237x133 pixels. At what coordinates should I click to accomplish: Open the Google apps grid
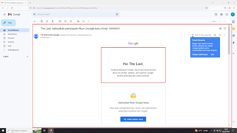(227, 14)
